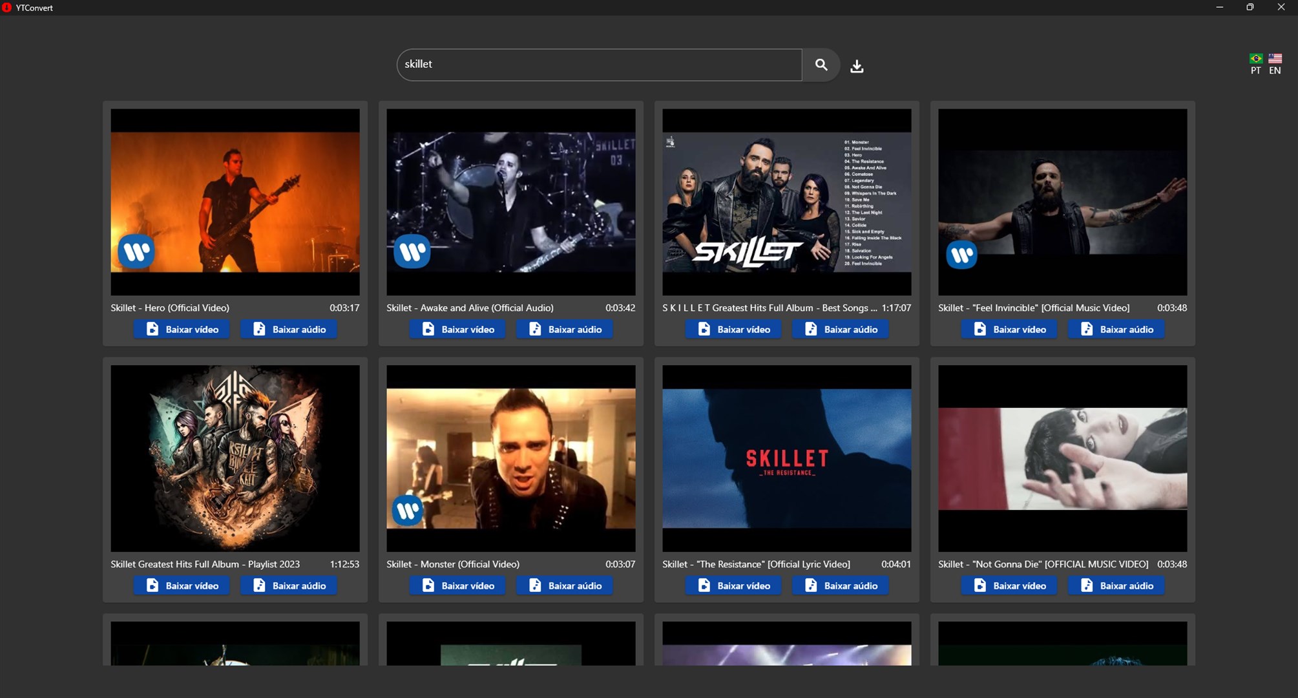Restore down the YTConvert window
The image size is (1298, 698).
coord(1250,8)
